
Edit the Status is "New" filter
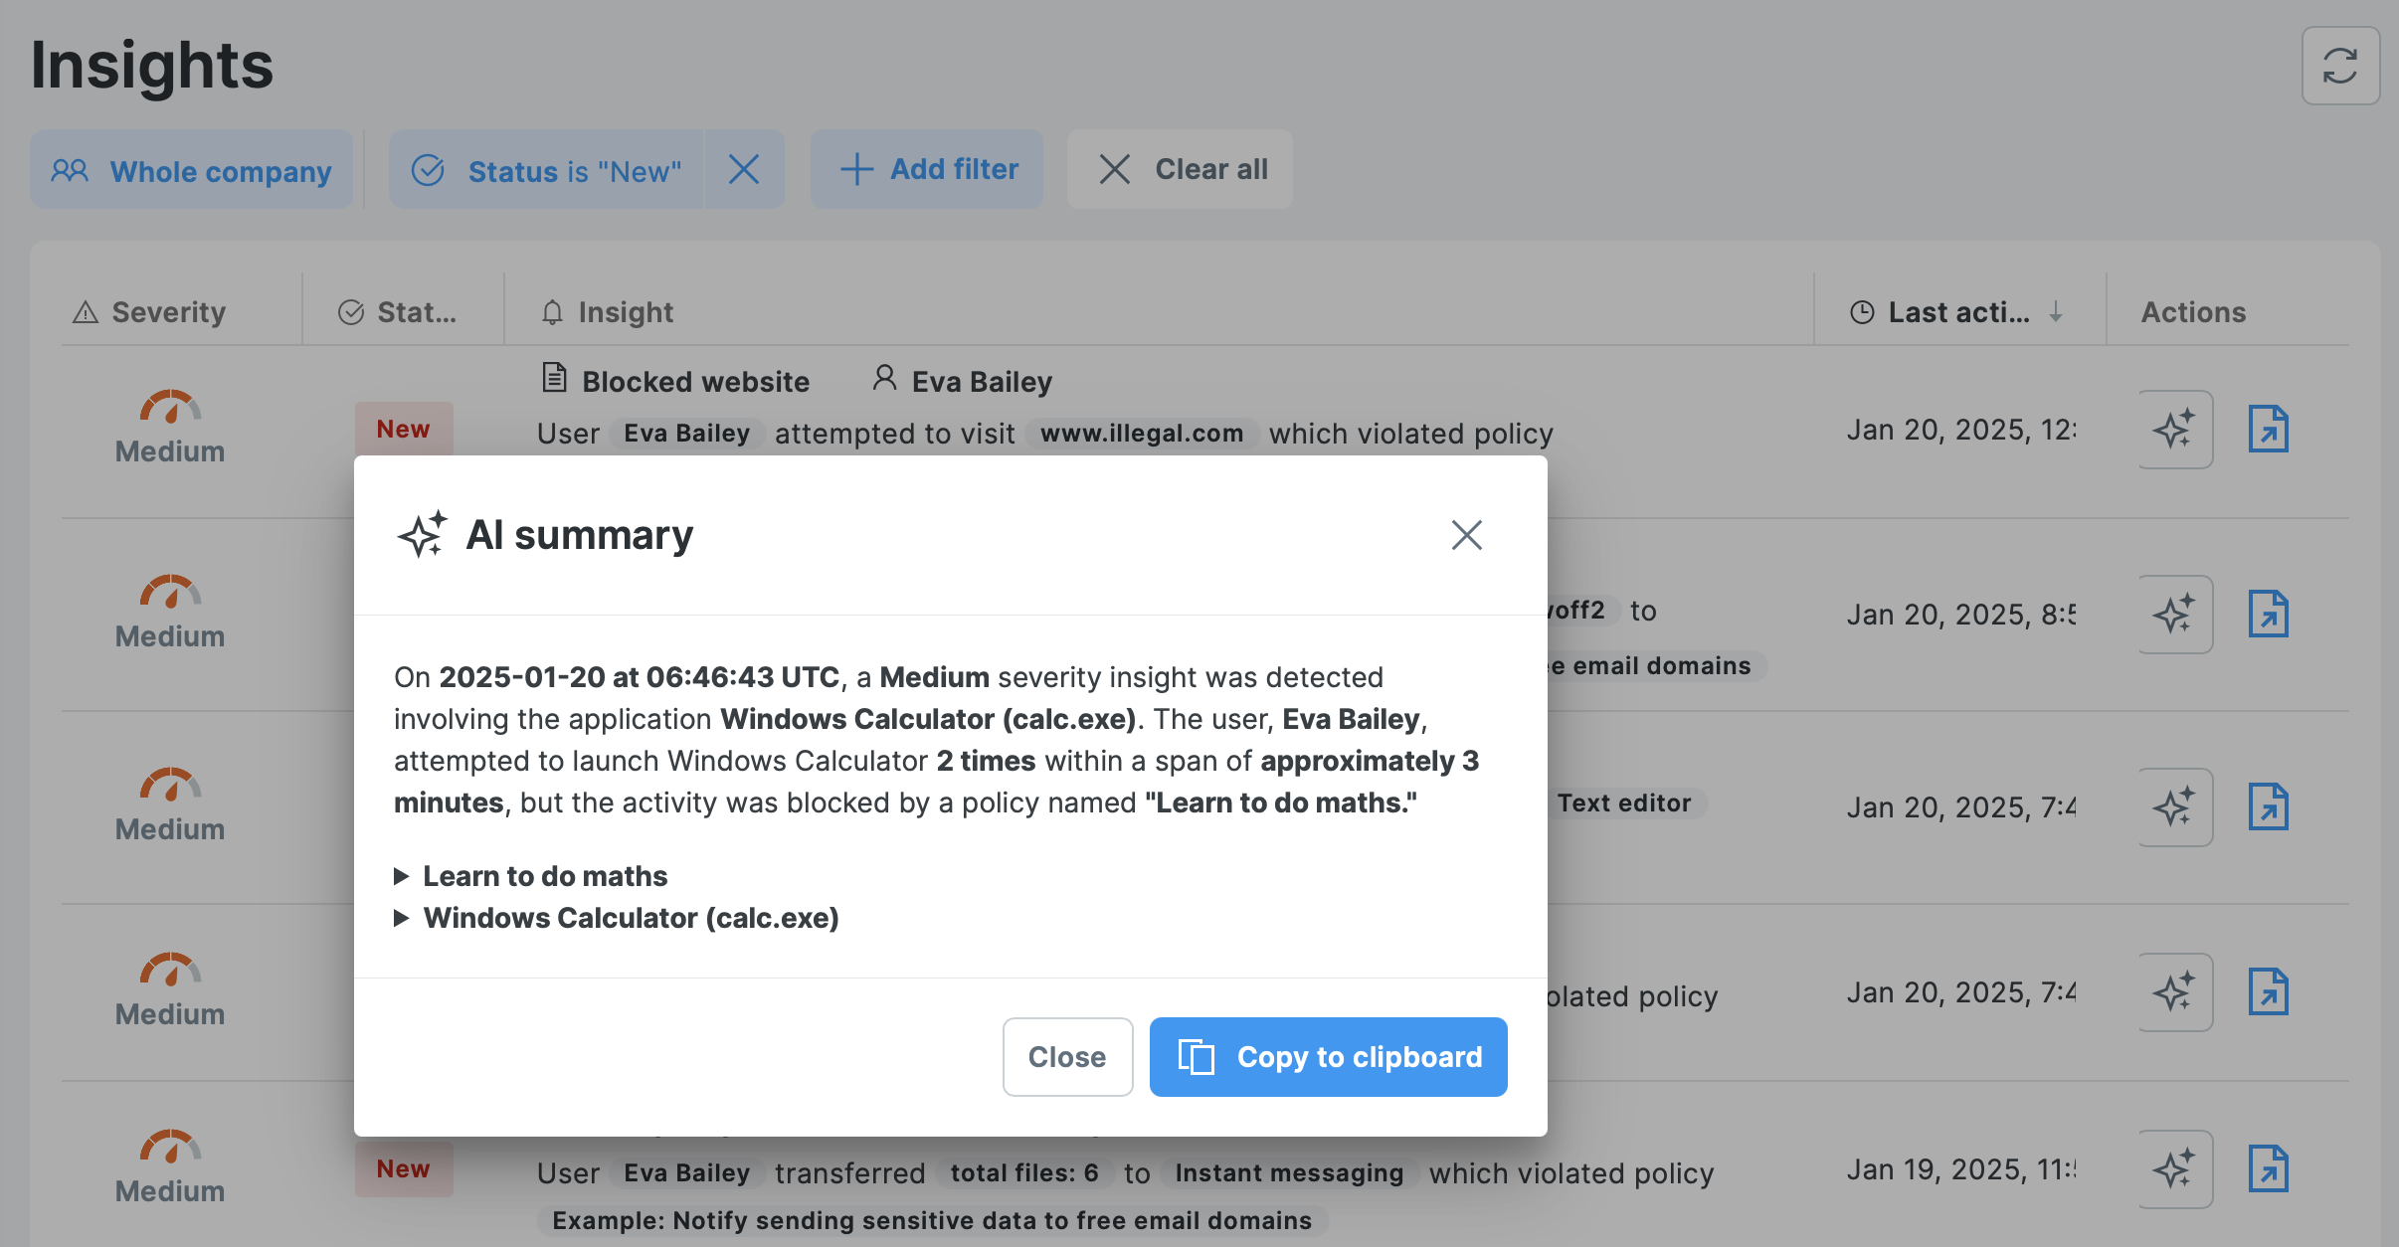point(547,170)
